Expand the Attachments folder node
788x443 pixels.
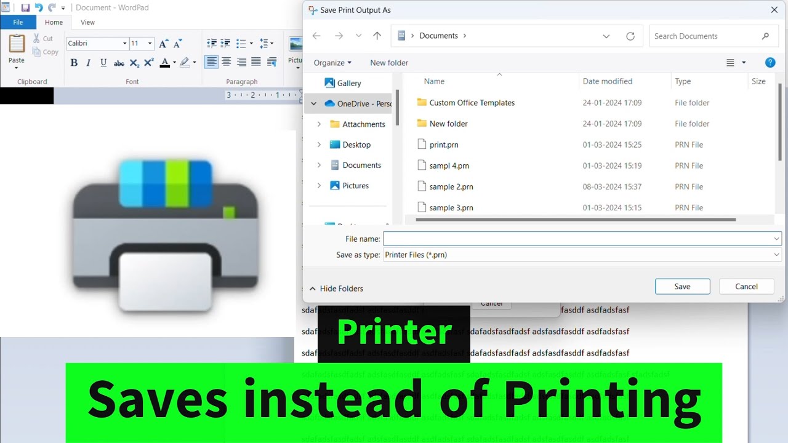pyautogui.click(x=319, y=124)
